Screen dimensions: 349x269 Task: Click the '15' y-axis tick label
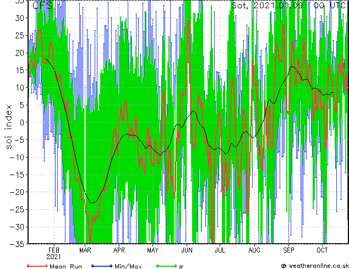click(x=20, y=70)
